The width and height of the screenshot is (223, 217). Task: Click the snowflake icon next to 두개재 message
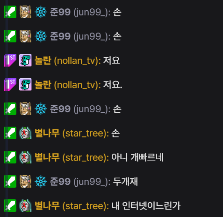[x=41, y=181]
